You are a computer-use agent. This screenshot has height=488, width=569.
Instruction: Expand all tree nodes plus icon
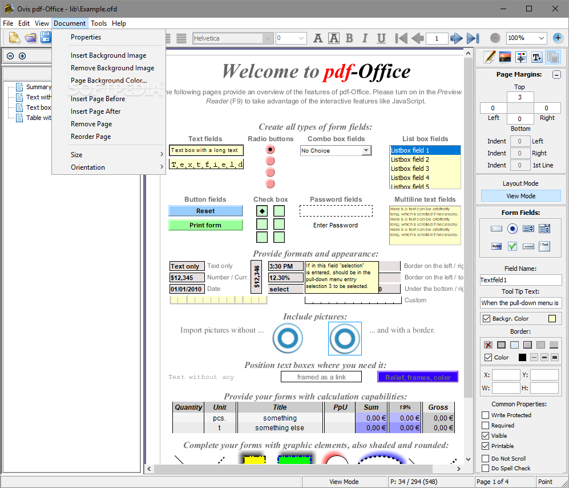22,56
